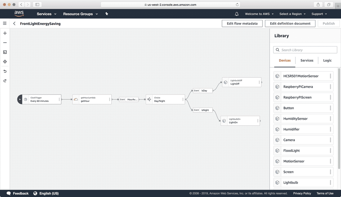The image size is (341, 197).
Task: Click the pin shortcut icon in the header
Action: pyautogui.click(x=107, y=14)
